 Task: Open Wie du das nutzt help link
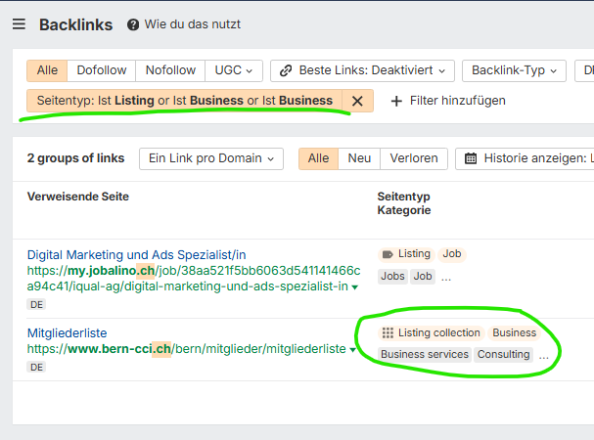pyautogui.click(x=193, y=24)
